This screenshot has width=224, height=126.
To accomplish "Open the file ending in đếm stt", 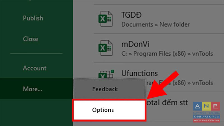I will tap(167, 102).
